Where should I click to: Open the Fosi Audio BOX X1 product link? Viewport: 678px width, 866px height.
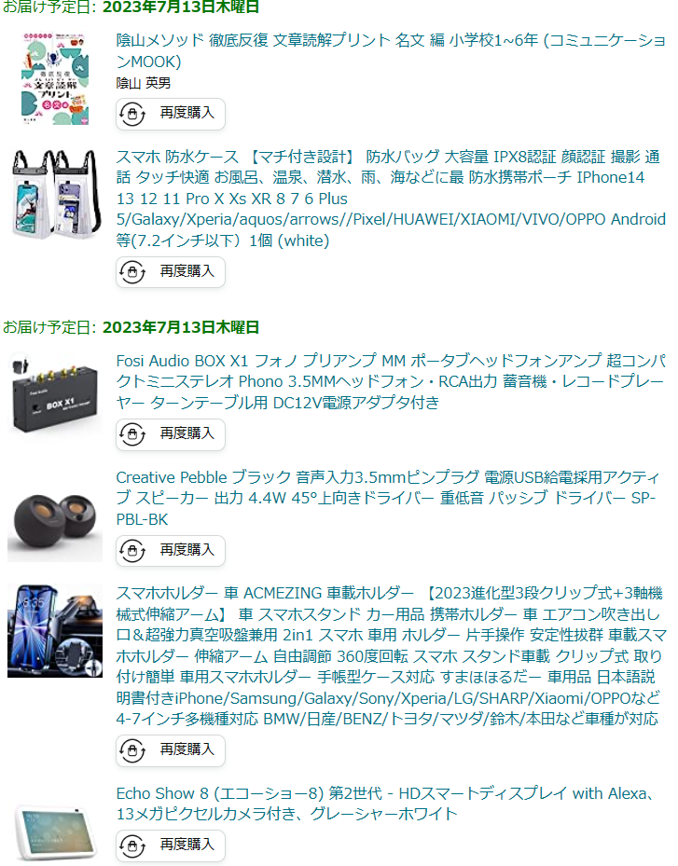pyautogui.click(x=391, y=381)
